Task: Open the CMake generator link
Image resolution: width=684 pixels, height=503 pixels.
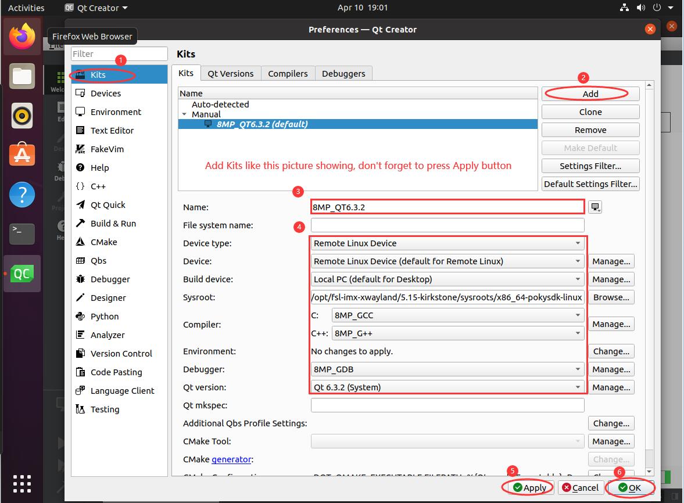Action: [x=231, y=459]
